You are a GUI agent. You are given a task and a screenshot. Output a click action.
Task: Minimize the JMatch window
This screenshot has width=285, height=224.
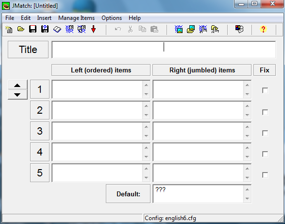(241, 4)
